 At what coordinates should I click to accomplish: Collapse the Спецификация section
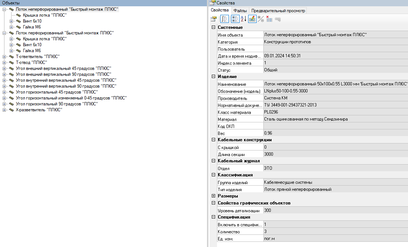(x=213, y=217)
